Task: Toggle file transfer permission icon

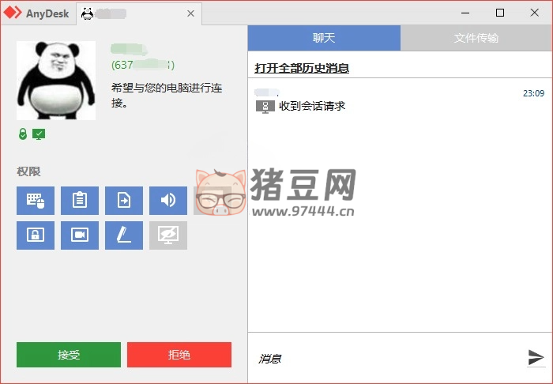Action: click(x=124, y=201)
